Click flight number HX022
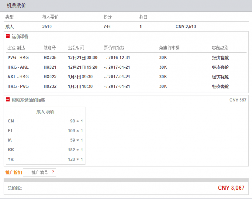252x199 pixels. tap(50, 77)
